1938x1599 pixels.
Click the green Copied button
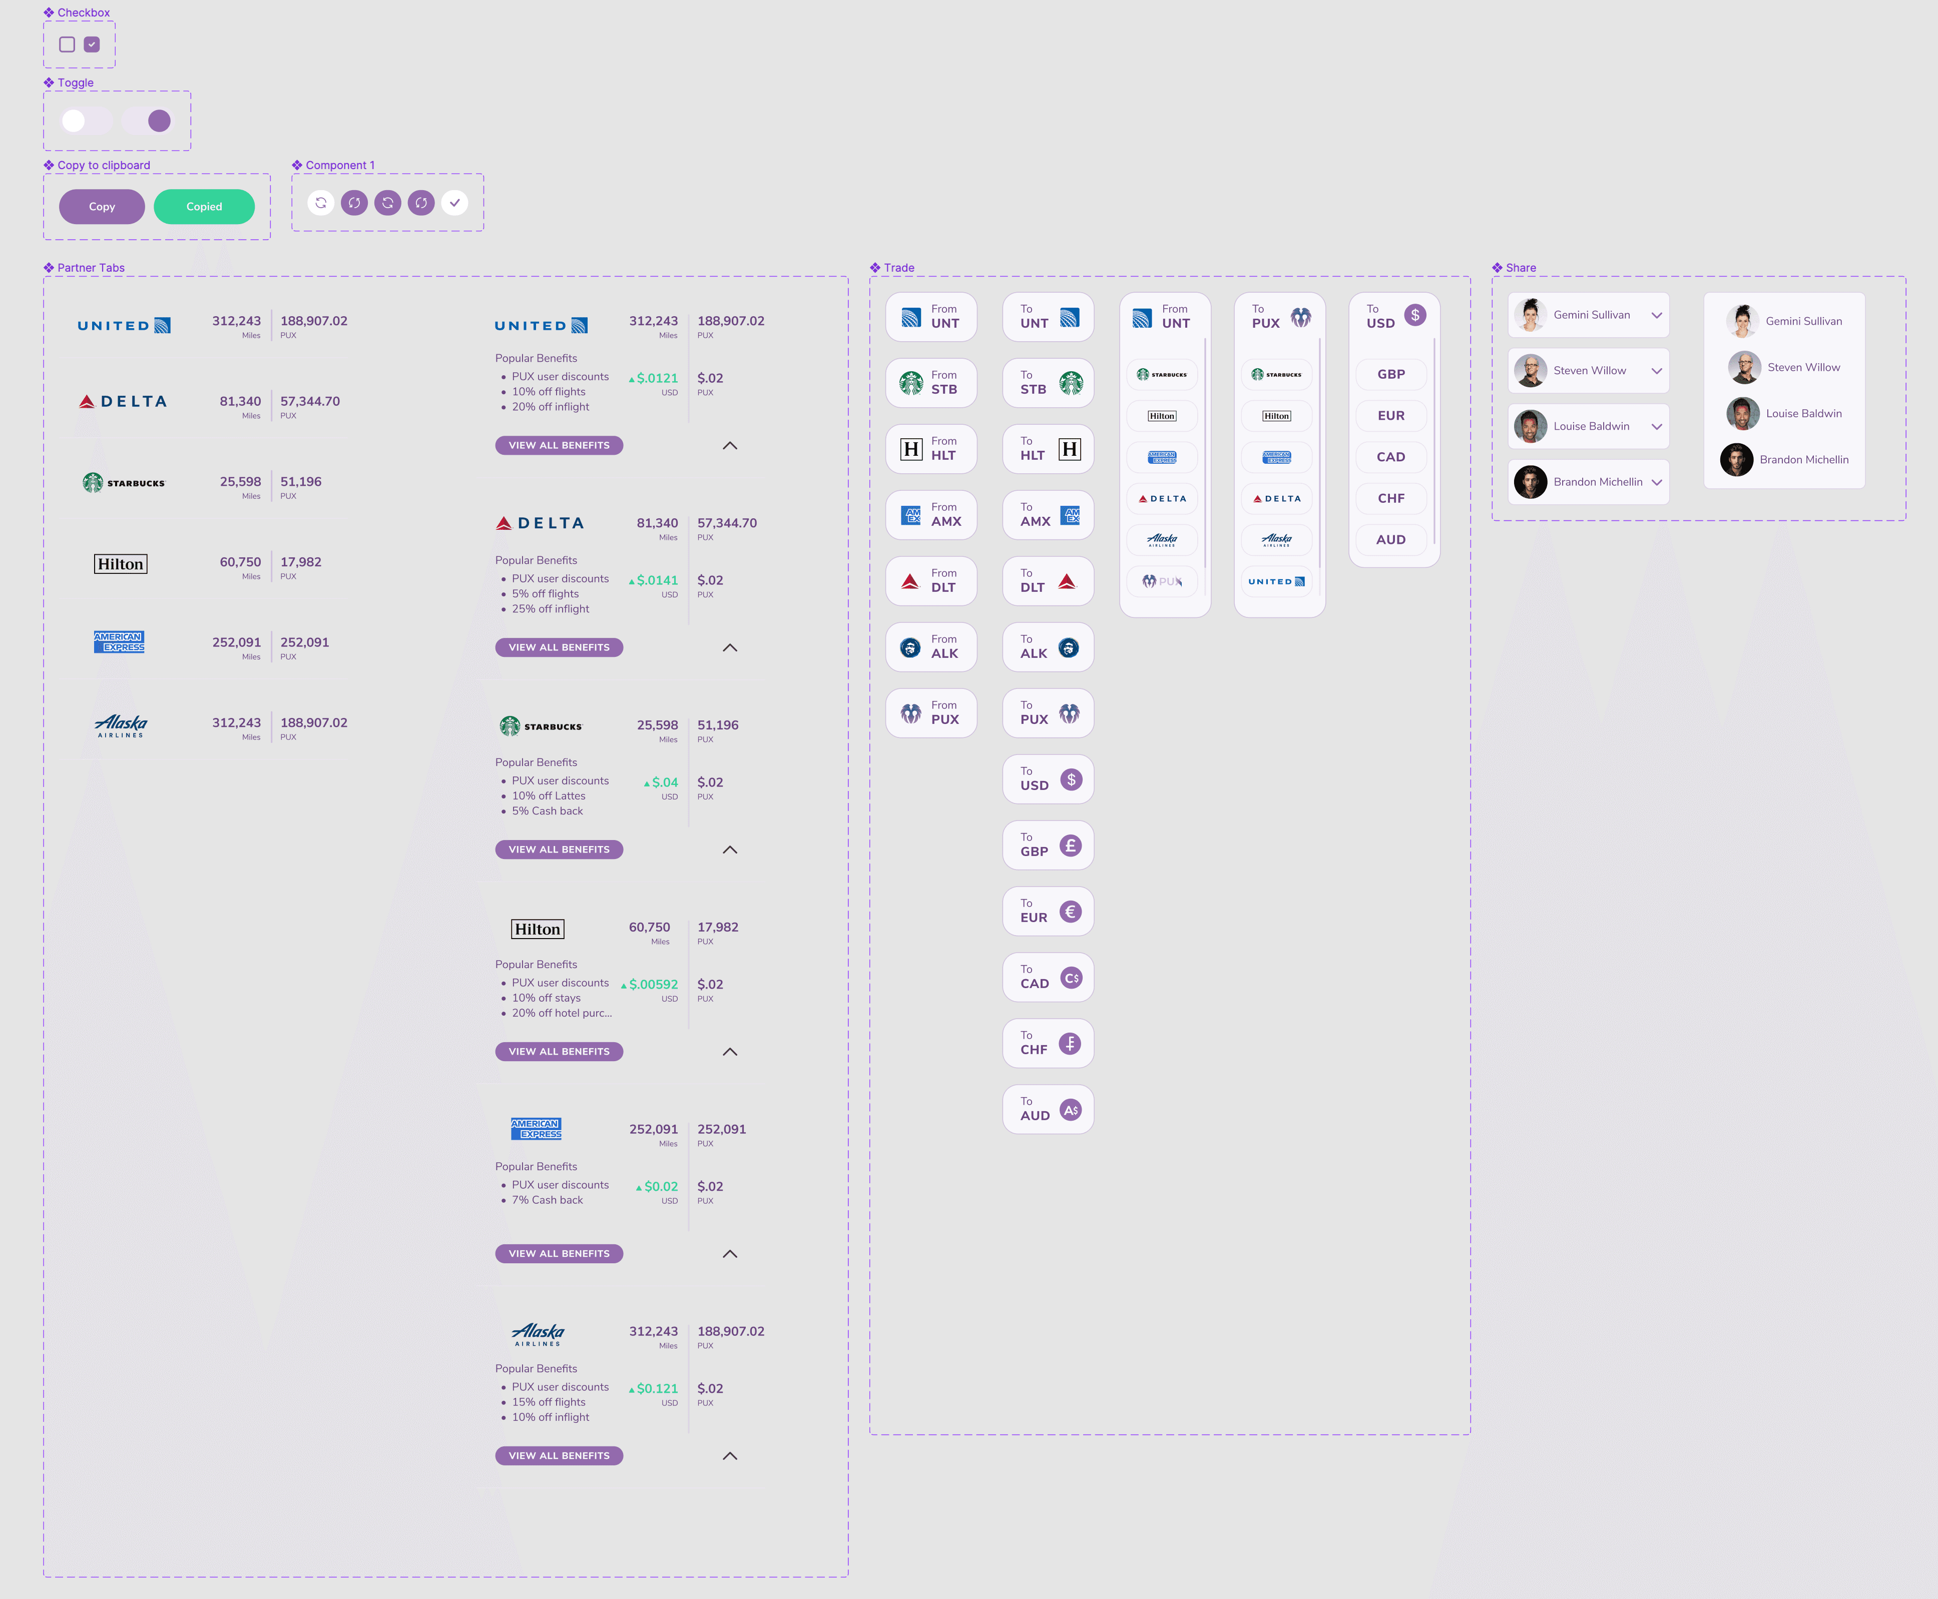(x=205, y=206)
